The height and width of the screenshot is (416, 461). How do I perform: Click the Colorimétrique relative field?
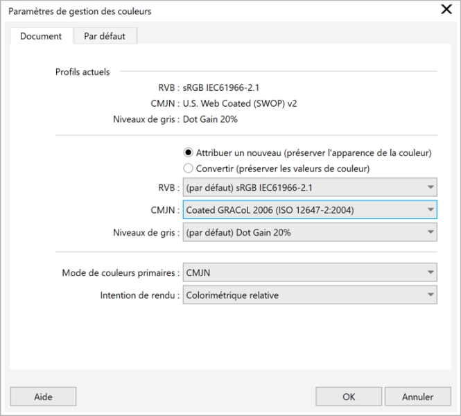tap(302, 295)
